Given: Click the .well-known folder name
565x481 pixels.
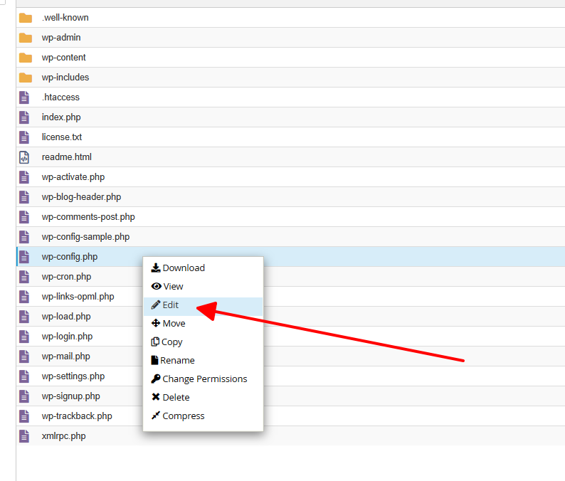Looking at the screenshot, I should pos(65,18).
